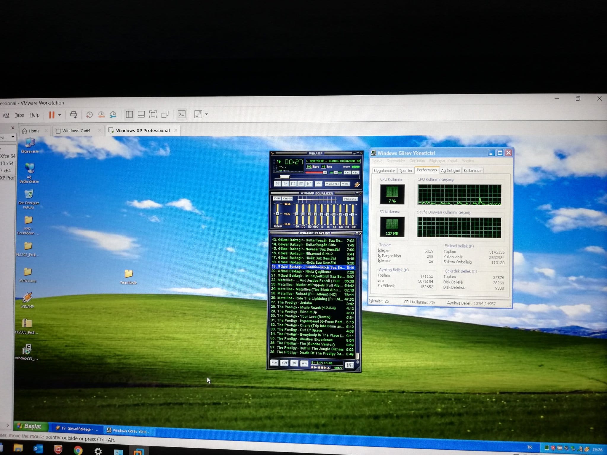Viewport: 607px width, 455px height.
Task: Switch to Ağ İletişimi tab in Task Manager
Action: point(450,171)
